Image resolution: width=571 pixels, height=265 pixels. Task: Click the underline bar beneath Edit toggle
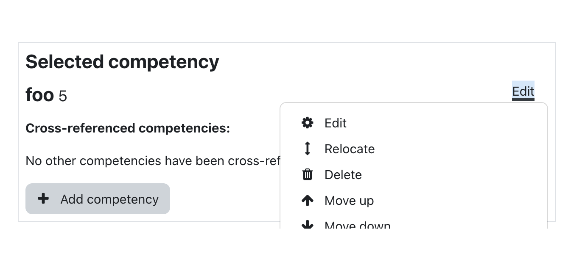(x=523, y=100)
